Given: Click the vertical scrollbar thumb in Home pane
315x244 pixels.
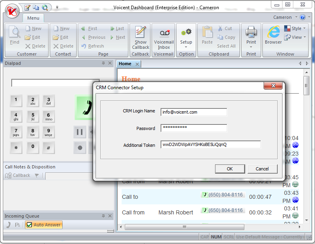Looking at the screenshot, I should pos(306,86).
